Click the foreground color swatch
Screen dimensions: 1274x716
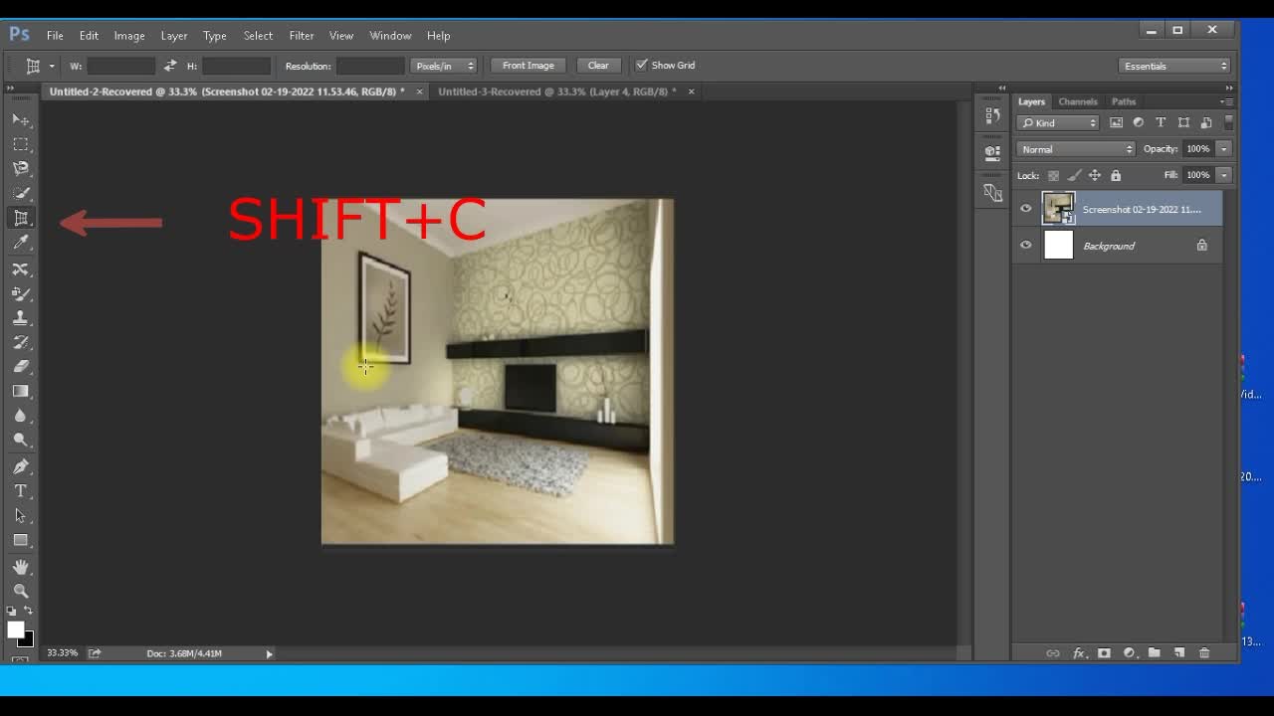(15, 629)
